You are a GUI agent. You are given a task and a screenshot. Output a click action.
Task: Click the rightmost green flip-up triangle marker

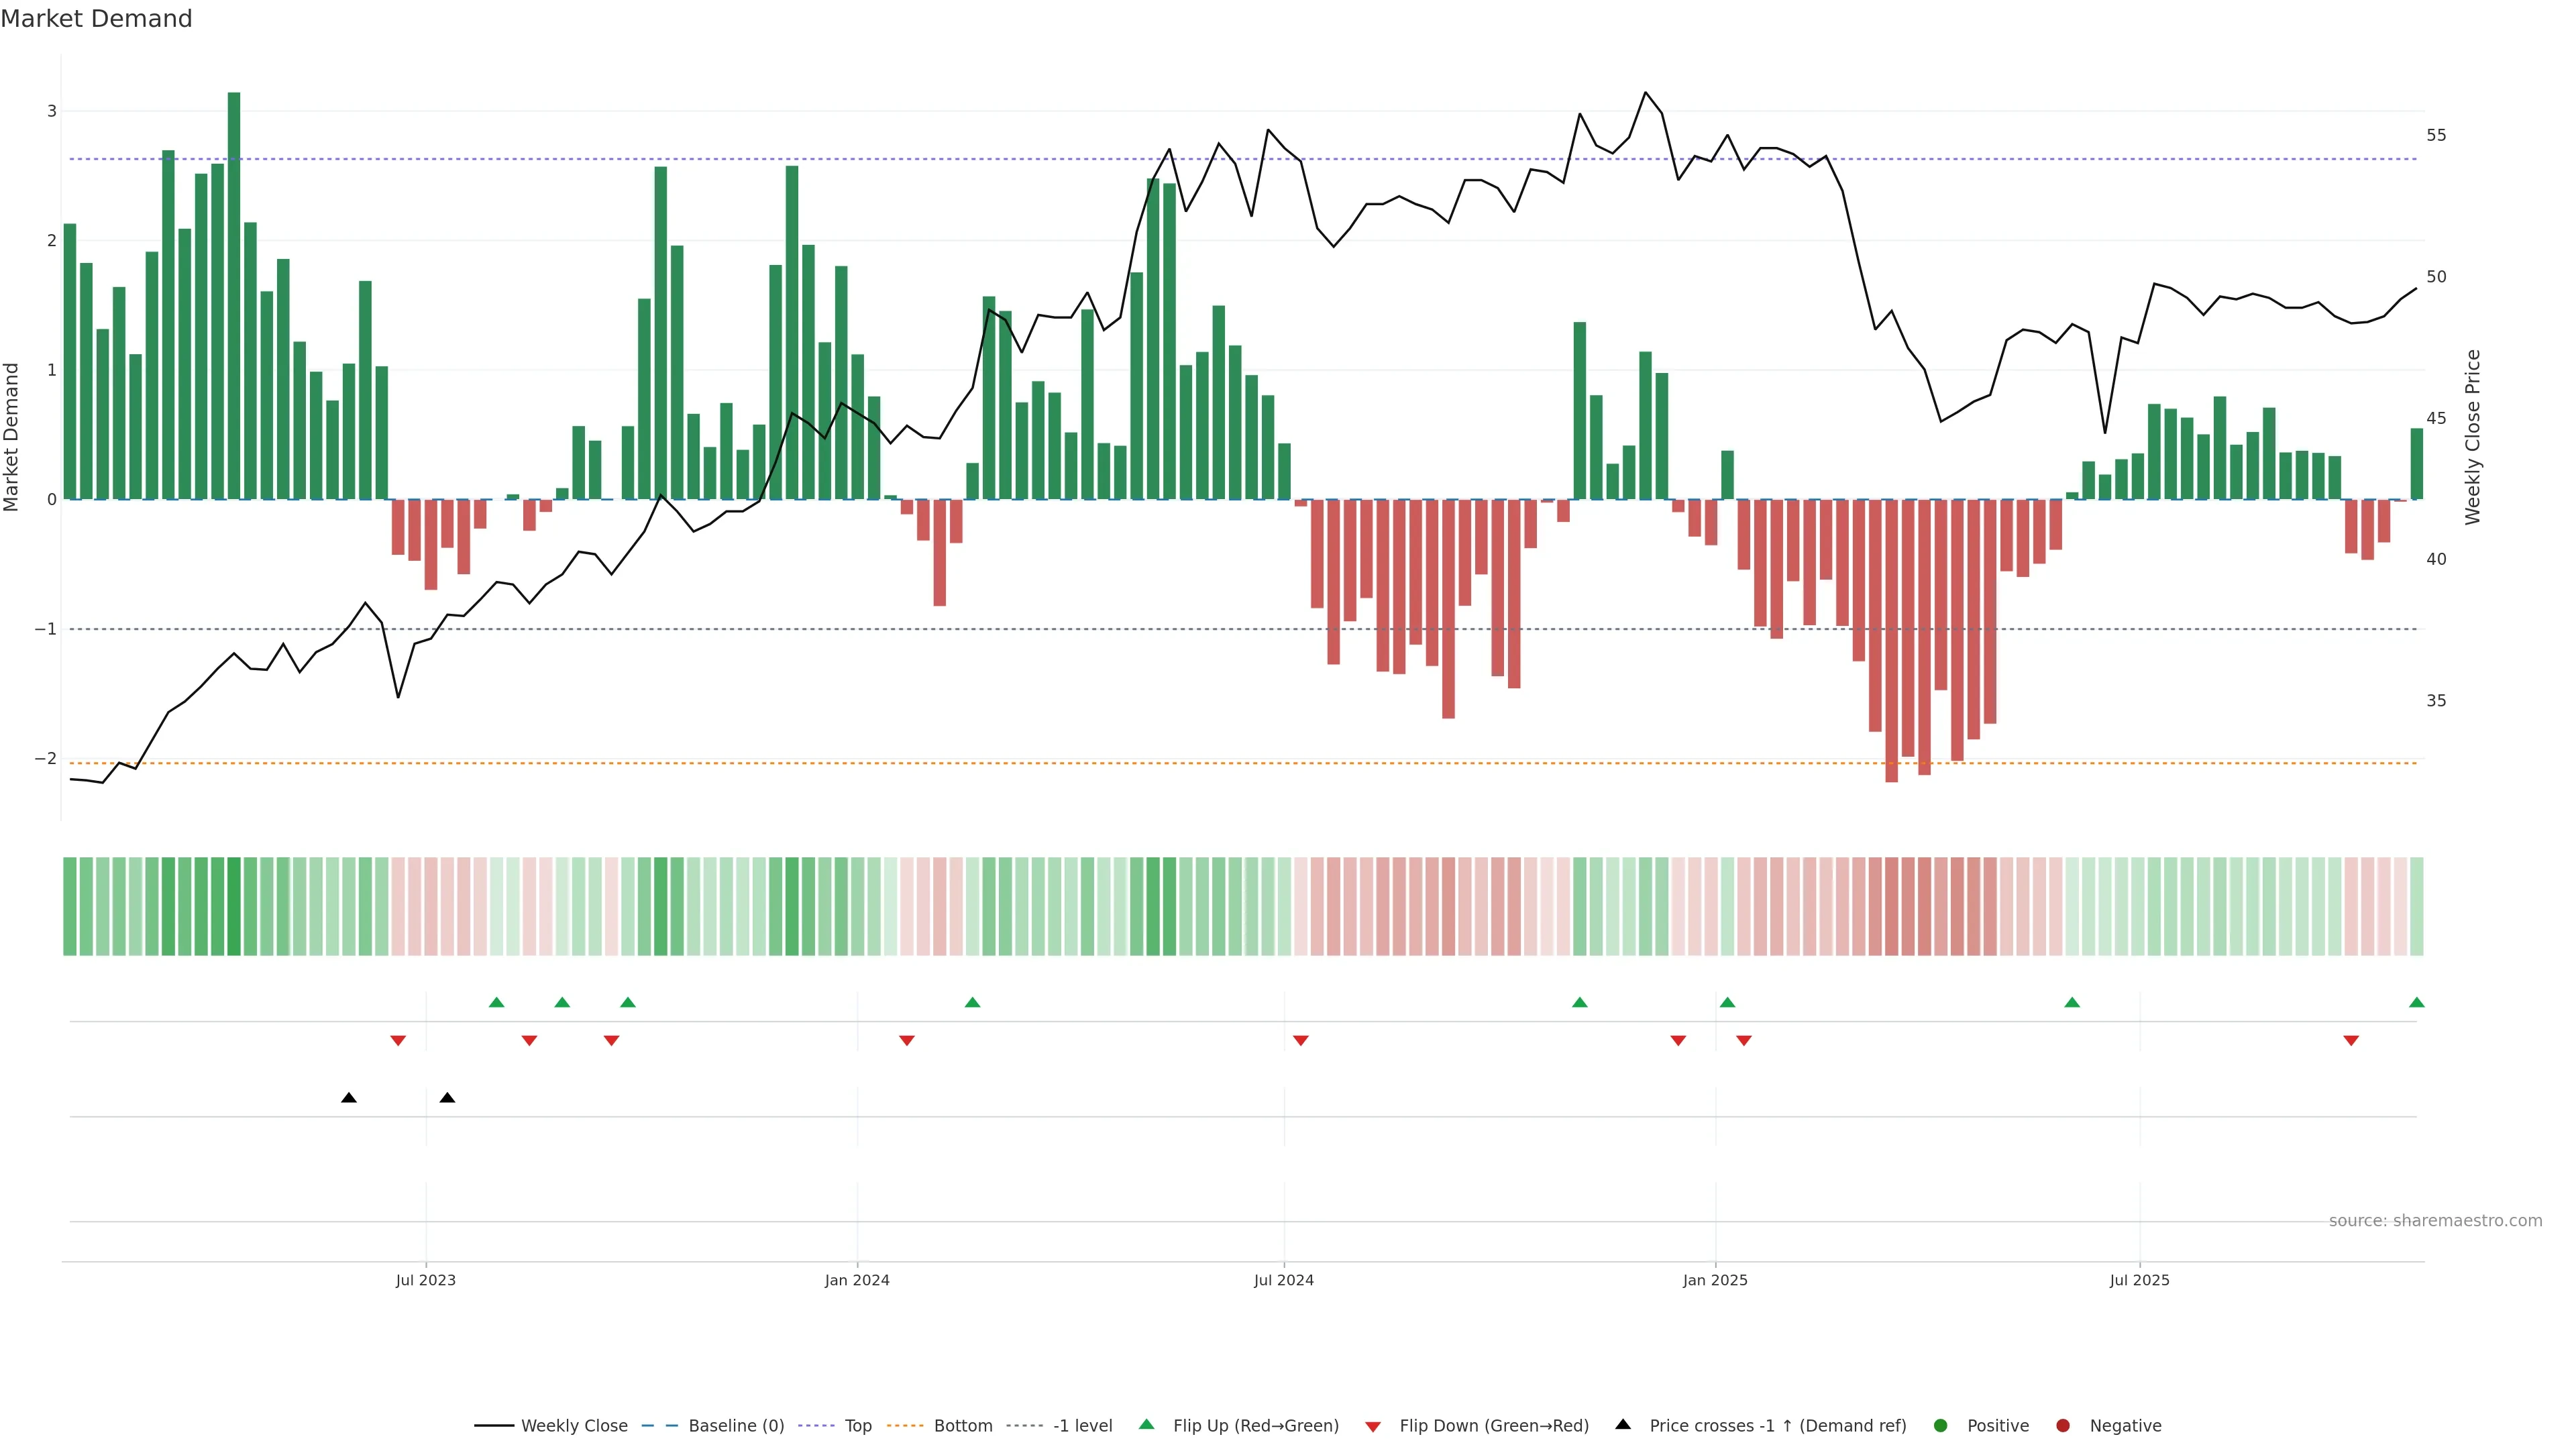[x=2417, y=1002]
